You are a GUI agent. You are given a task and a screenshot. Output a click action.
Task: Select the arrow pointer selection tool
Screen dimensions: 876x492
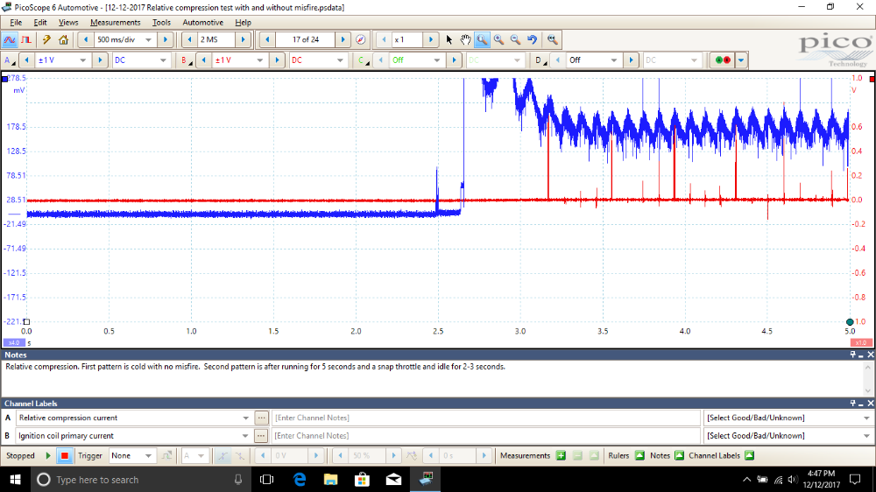tap(449, 39)
